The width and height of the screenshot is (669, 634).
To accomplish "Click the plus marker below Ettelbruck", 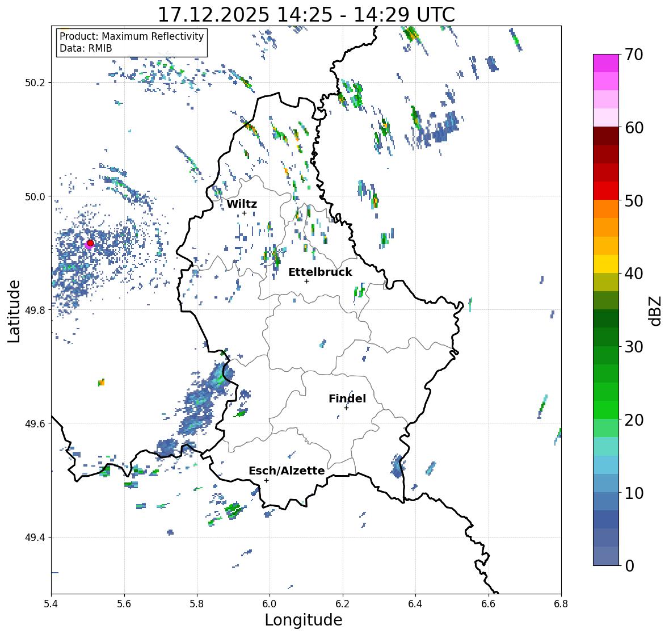I will 306,281.
